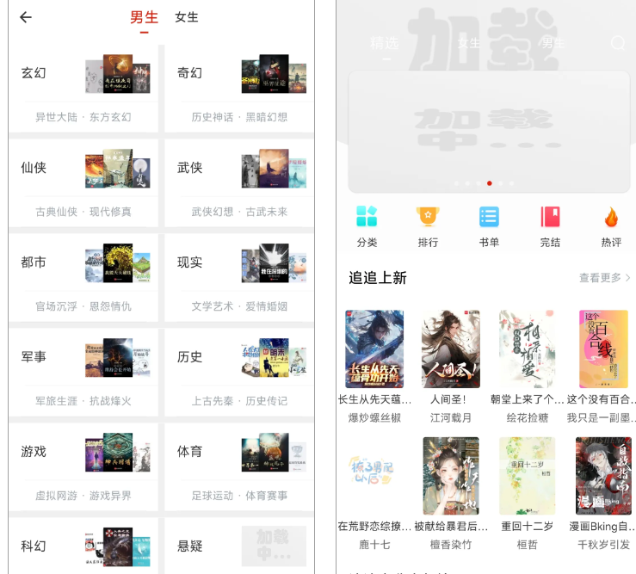636x574 pixels.
Task: Click the 人间圣! book cover
Action: 451,349
